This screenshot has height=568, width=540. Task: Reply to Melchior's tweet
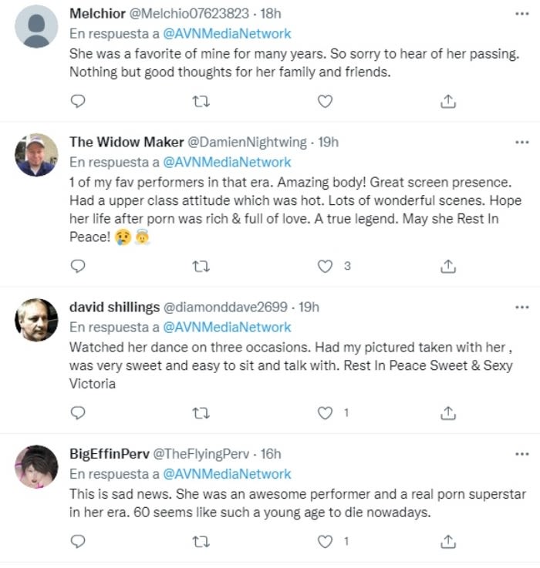click(x=77, y=101)
